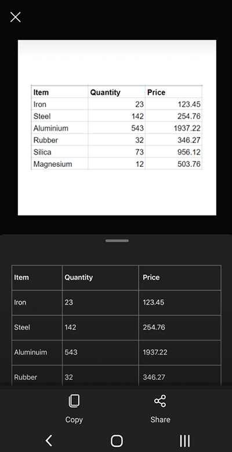The height and width of the screenshot is (452, 232).
Task: Tap the "1937.22" price cell in extracted table
Action: pyautogui.click(x=180, y=353)
